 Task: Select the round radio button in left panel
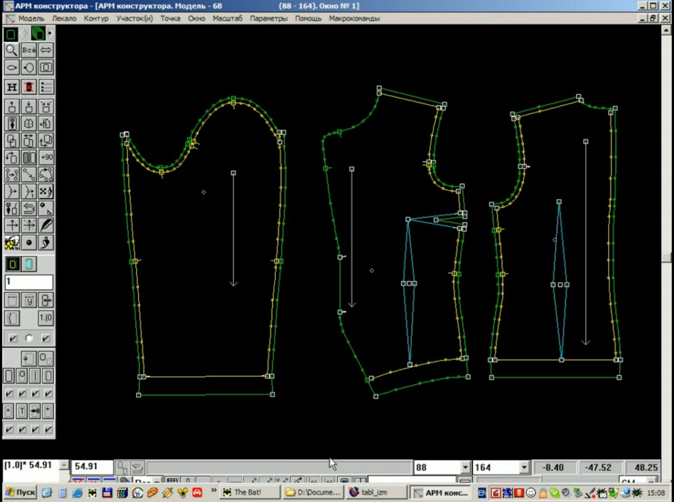[x=29, y=338]
